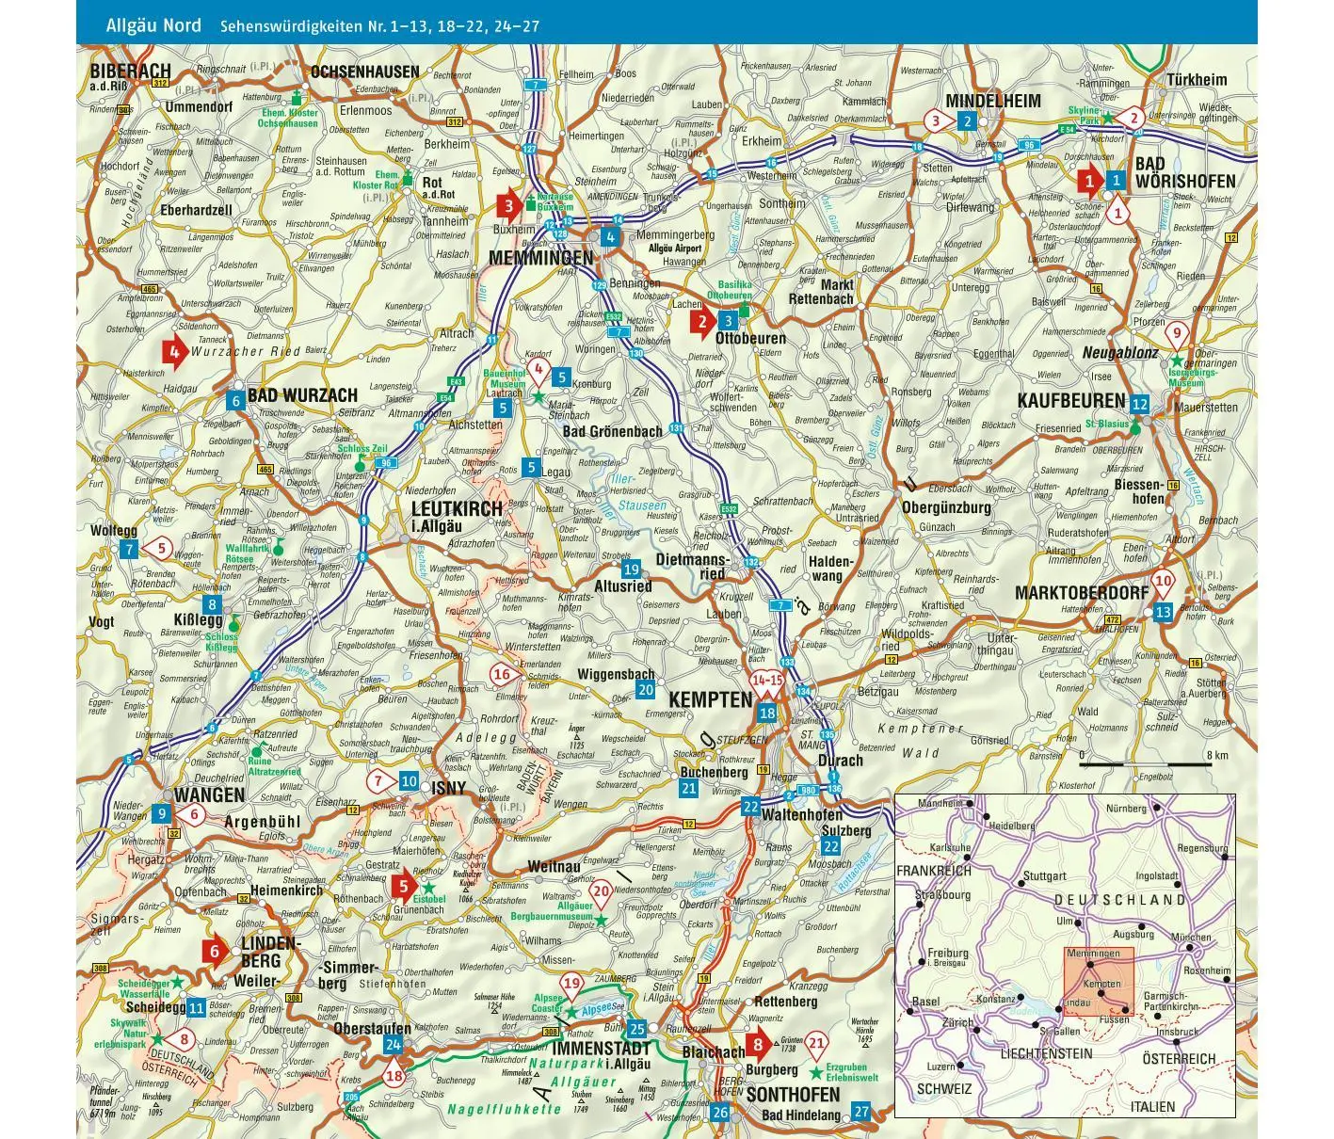Select white pin 9 near Neugablonz
Viewport: 1334px width, 1139px height.
tap(1176, 334)
